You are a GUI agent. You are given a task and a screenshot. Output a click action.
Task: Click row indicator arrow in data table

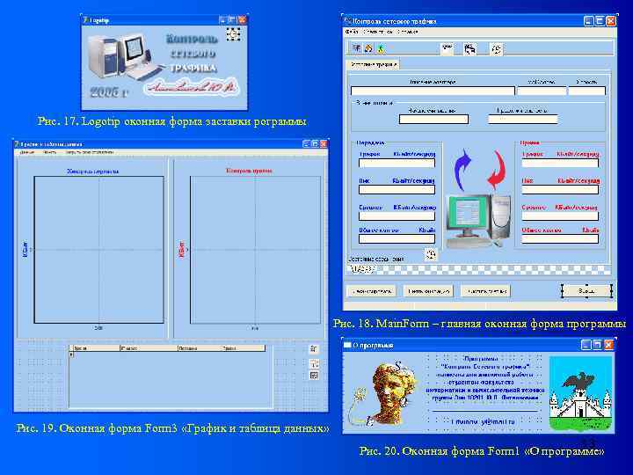tap(71, 354)
